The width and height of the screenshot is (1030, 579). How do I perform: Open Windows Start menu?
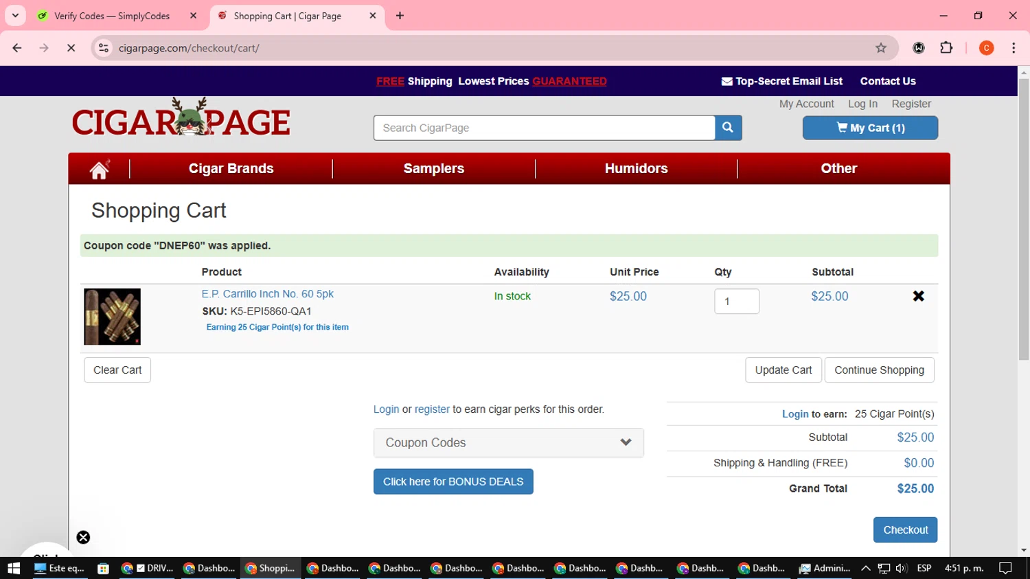[14, 568]
